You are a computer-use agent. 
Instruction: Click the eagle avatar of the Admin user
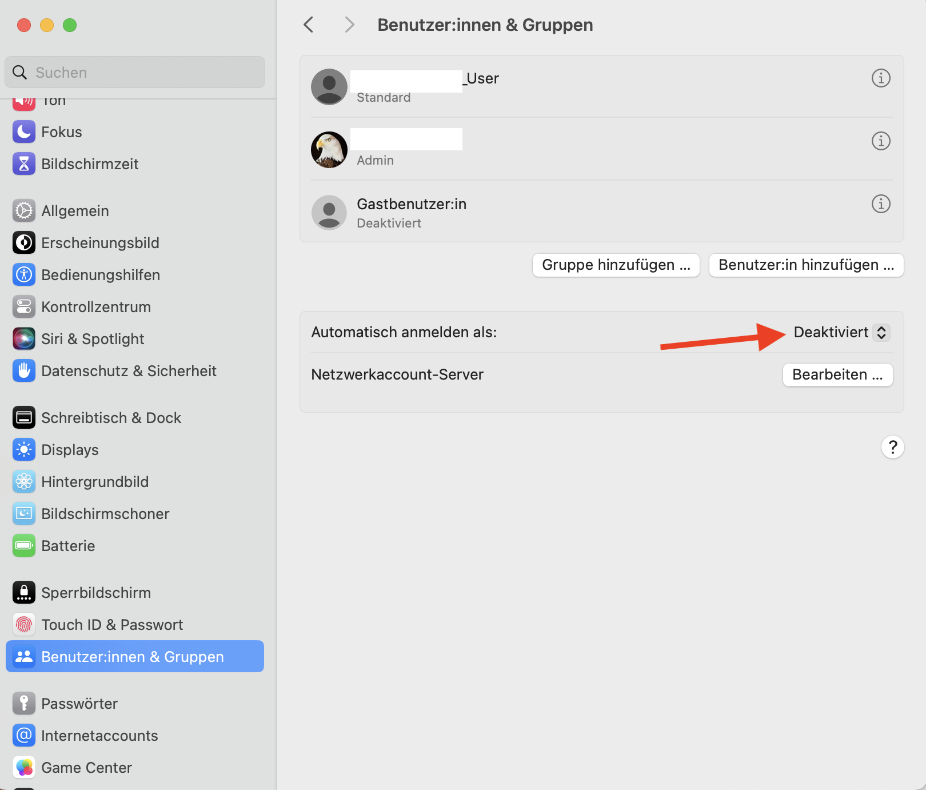[x=329, y=150]
